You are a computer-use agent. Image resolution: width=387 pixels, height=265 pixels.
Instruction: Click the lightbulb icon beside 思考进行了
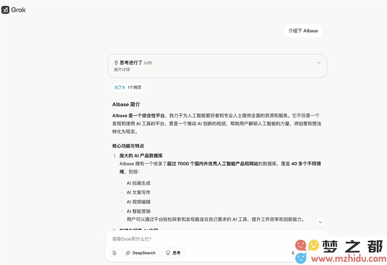[116, 63]
